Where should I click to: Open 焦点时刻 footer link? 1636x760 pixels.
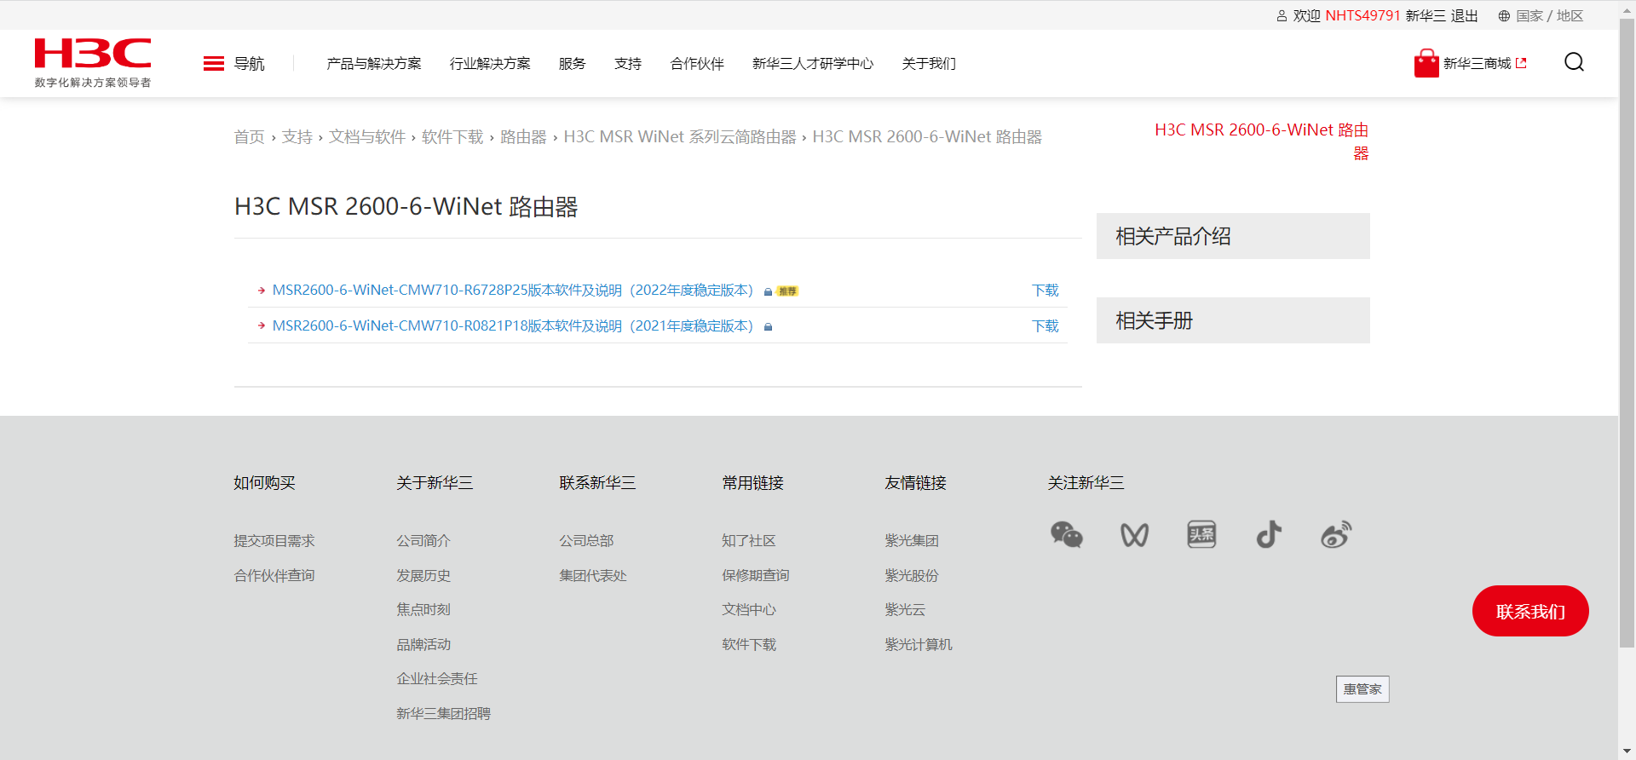(423, 610)
